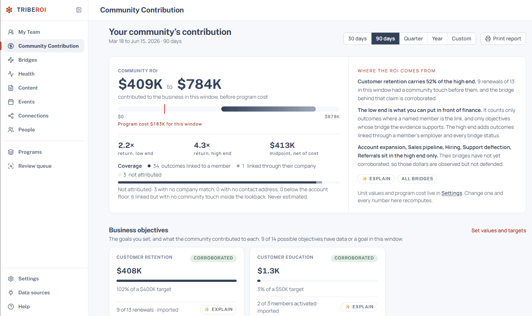Image resolution: width=532 pixels, height=316 pixels.
Task: Click the Community Contribution dollar icon
Action: 11,46
